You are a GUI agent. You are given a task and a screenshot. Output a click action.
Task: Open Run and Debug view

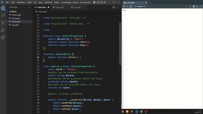point(3,30)
